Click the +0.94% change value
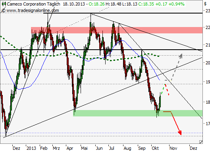 176,4
